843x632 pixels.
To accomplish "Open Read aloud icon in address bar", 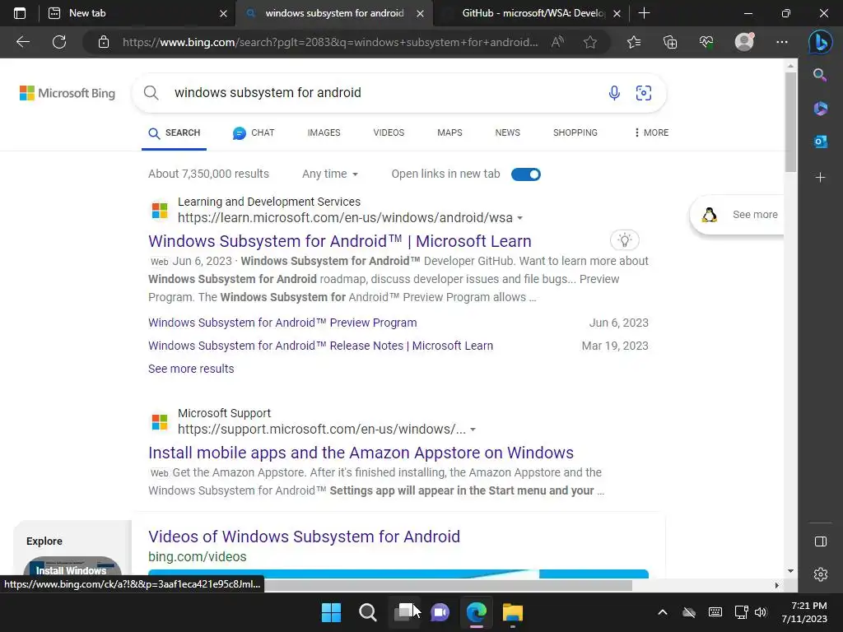I will 557,42.
